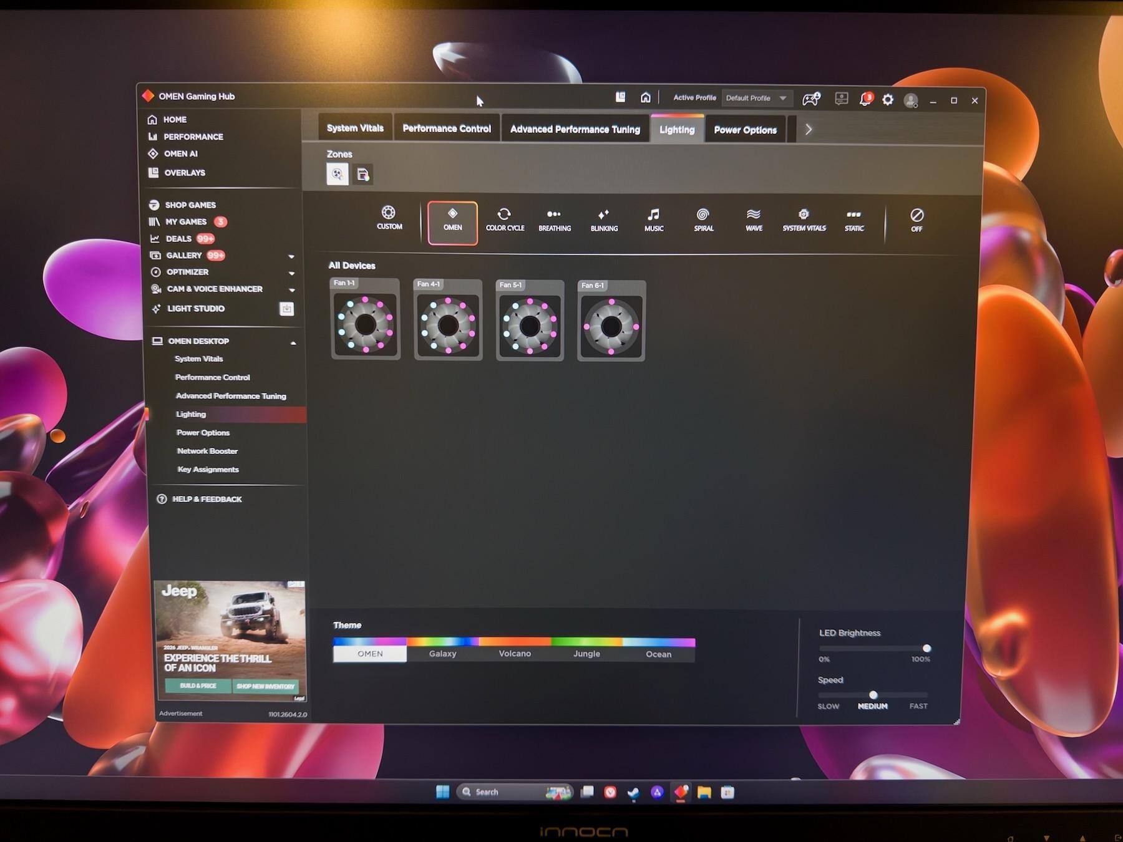Switch to the System Vitals tab
The width and height of the screenshot is (1123, 842).
(355, 128)
